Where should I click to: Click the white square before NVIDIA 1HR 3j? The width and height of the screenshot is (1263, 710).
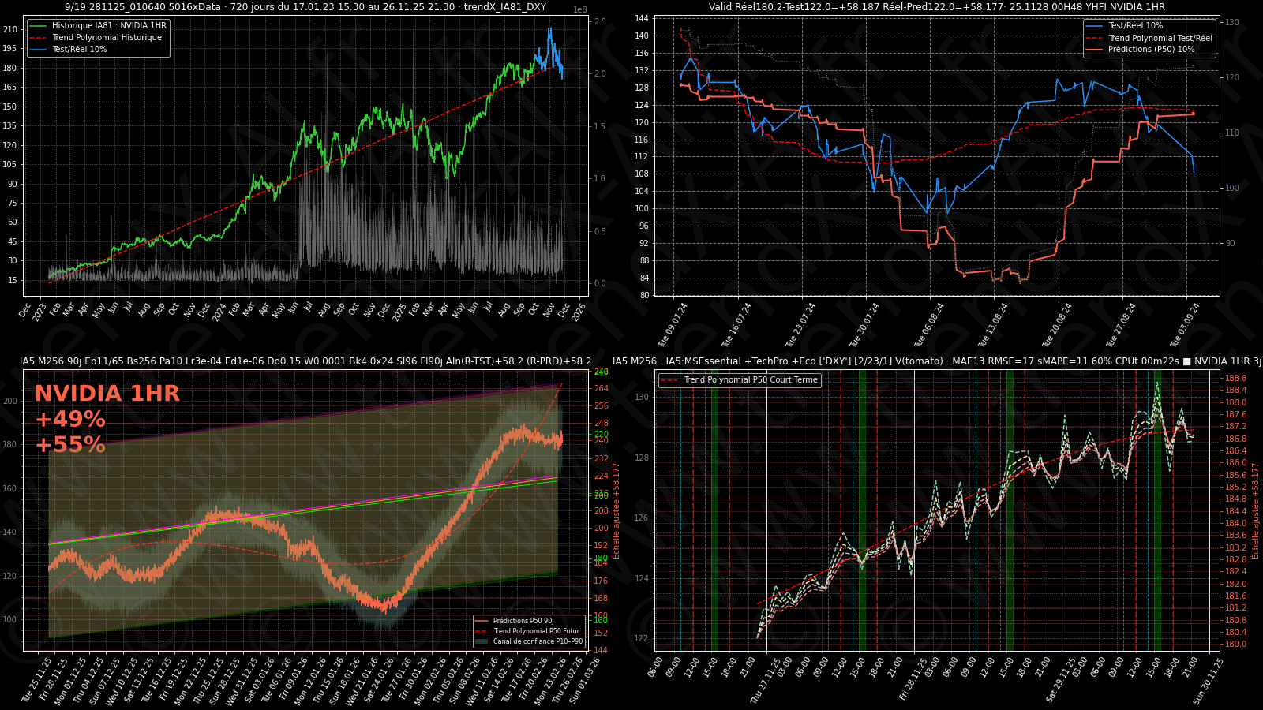1186,361
